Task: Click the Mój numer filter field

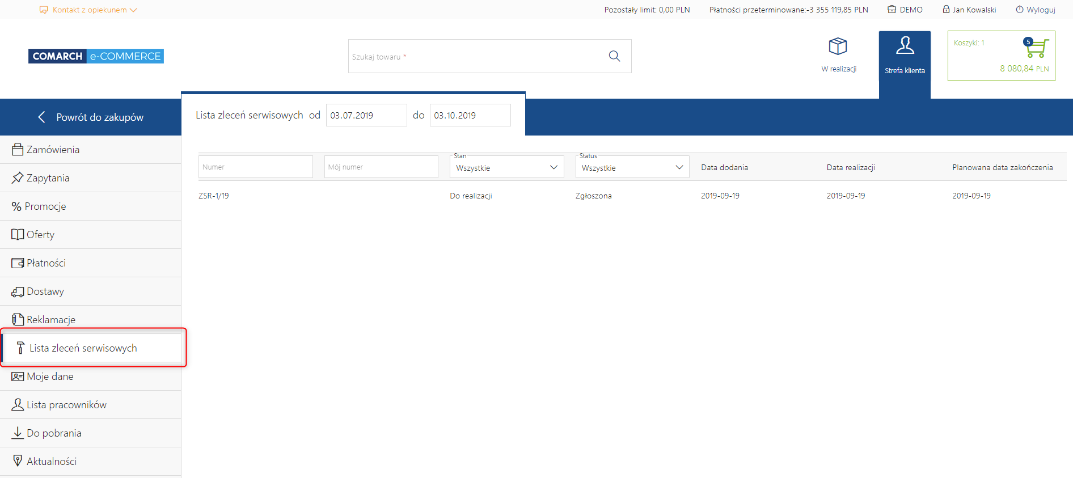Action: [x=381, y=167]
